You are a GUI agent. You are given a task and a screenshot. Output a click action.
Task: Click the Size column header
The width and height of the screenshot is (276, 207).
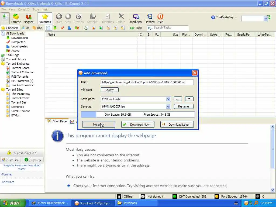[x=170, y=34]
